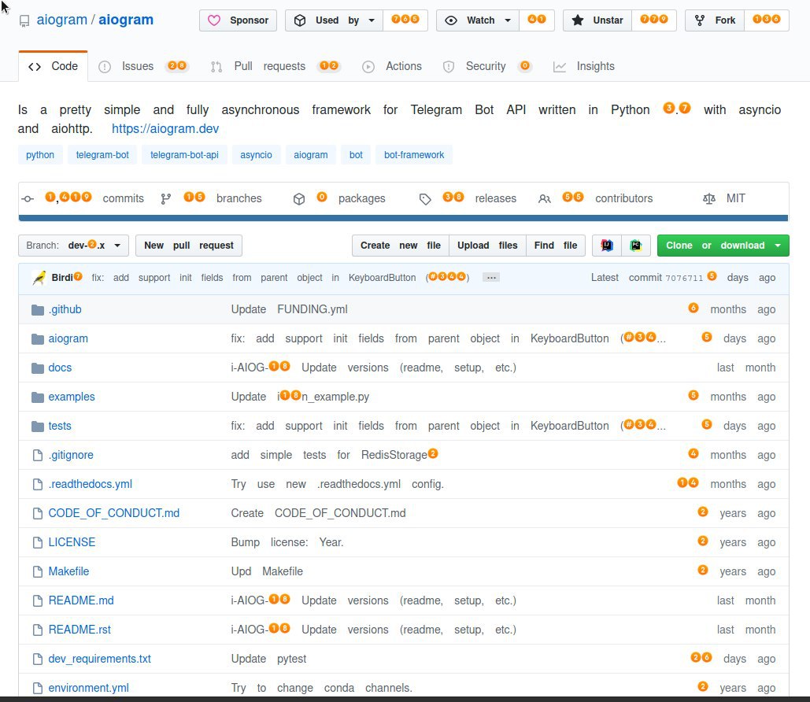Open the README.md file
The width and height of the screenshot is (810, 702).
click(x=81, y=600)
